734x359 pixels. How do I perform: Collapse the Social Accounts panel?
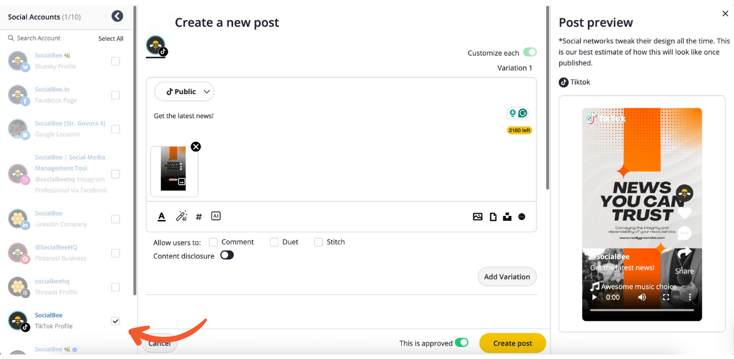tap(117, 17)
